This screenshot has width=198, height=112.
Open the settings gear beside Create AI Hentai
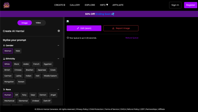pyautogui.click(x=59, y=31)
